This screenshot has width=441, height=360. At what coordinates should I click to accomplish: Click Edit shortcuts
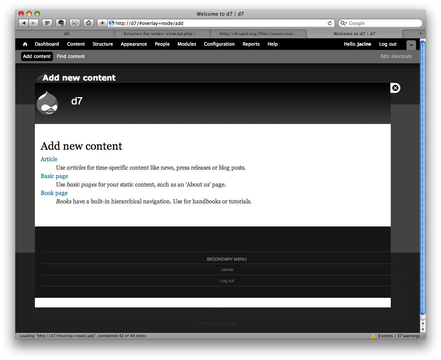[x=396, y=56]
